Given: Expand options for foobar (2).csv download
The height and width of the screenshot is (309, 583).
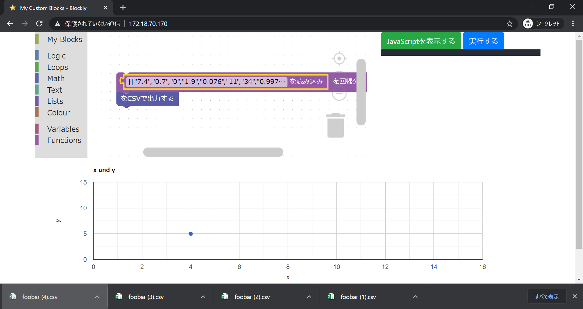Looking at the screenshot, I should click(x=309, y=297).
